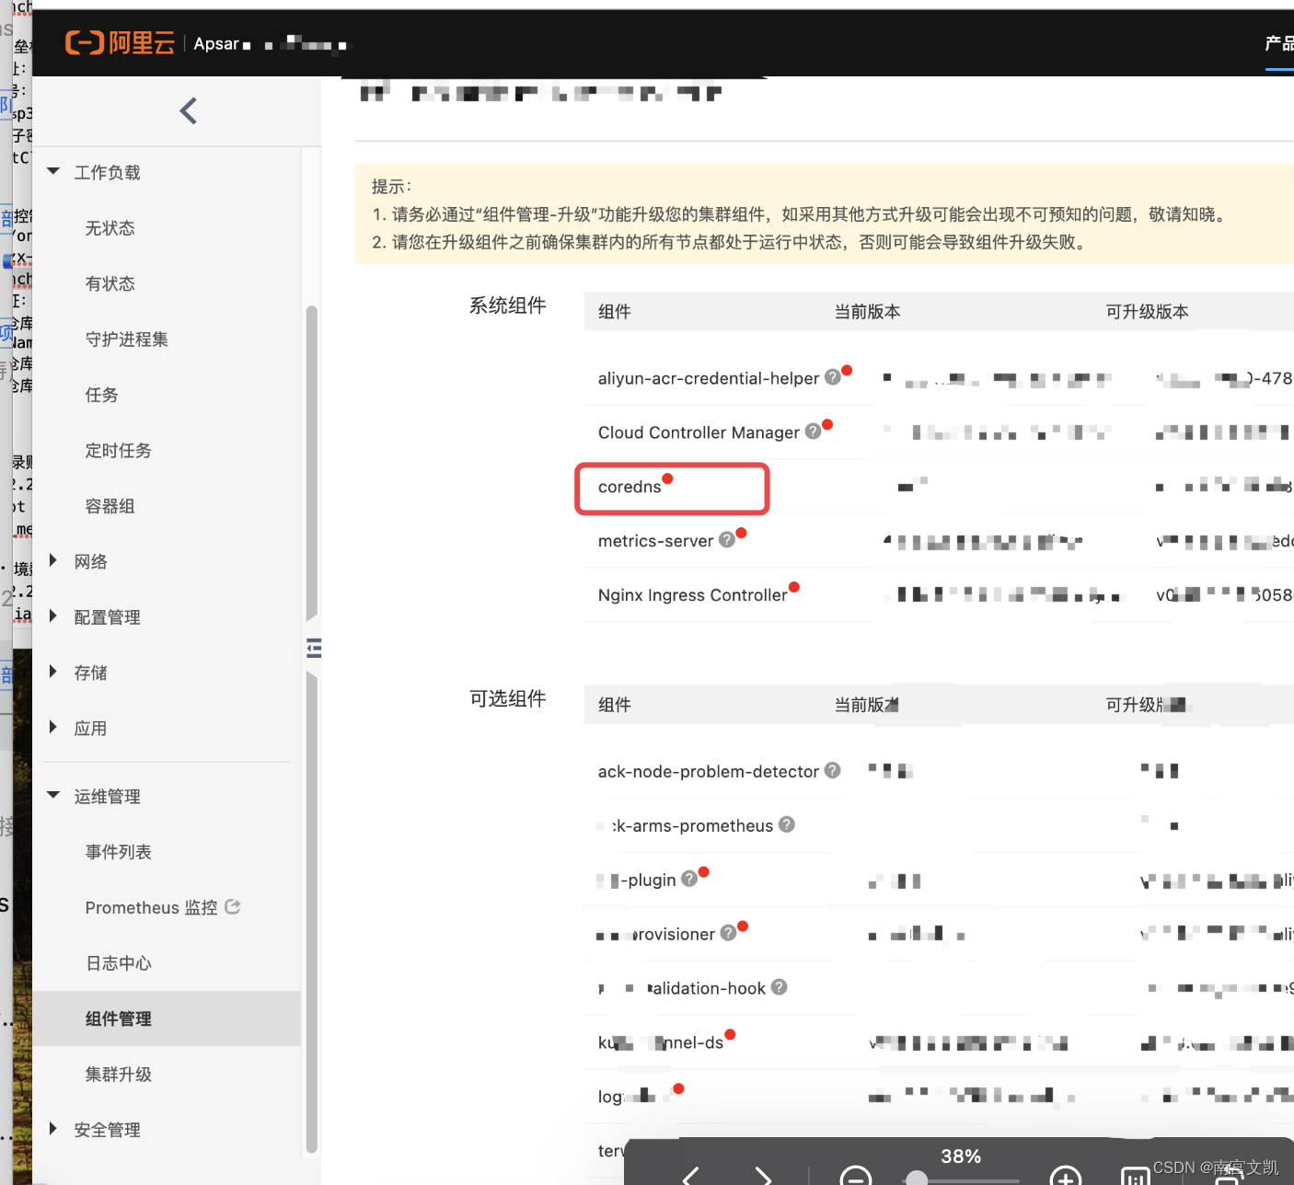Click the arms-prometheus component name
This screenshot has height=1185, width=1294.
click(692, 825)
